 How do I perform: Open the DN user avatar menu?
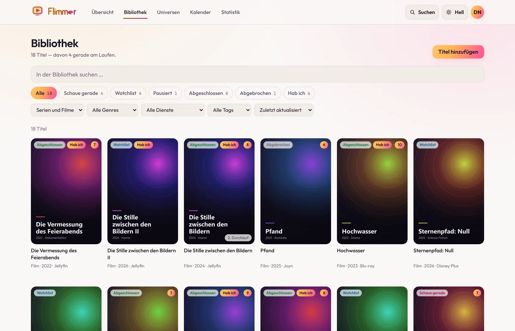click(x=477, y=12)
